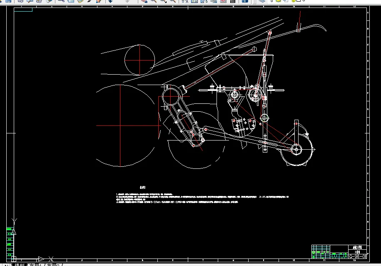This screenshot has width=381, height=266.
Task: Activate the Zoom Realtime magnifier tool
Action: [x=153, y=1]
